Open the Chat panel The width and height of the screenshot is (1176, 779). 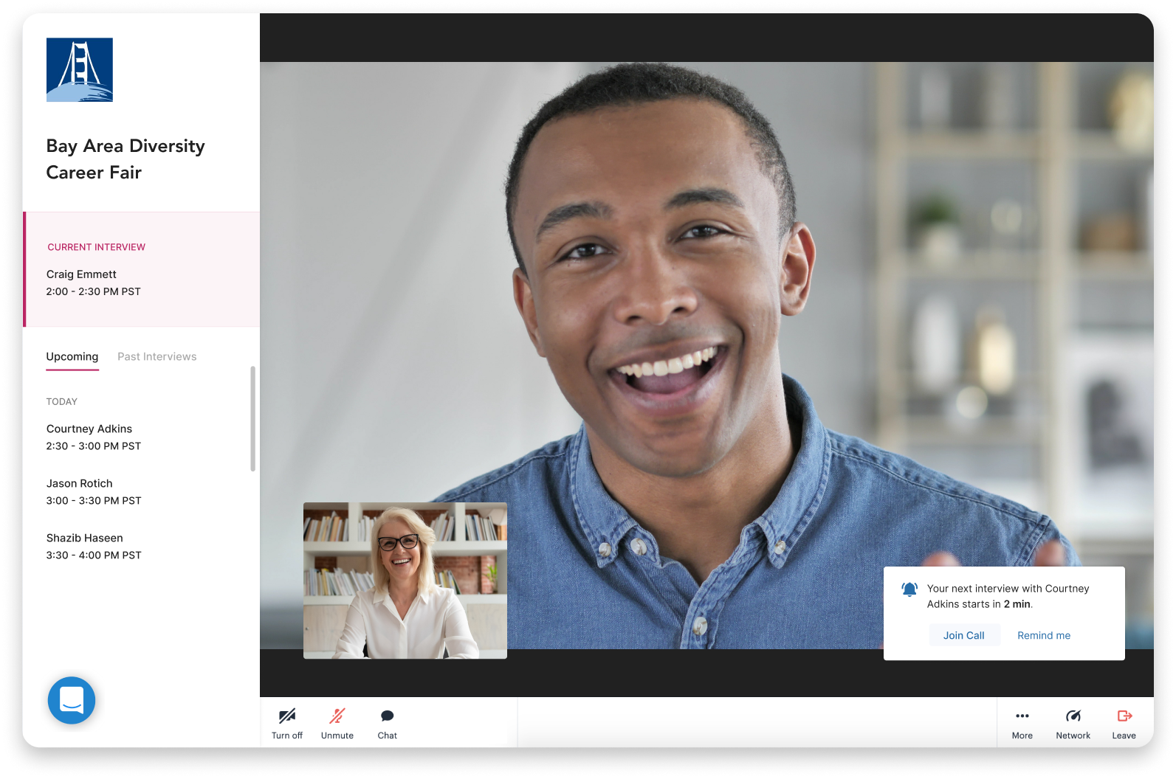point(387,723)
